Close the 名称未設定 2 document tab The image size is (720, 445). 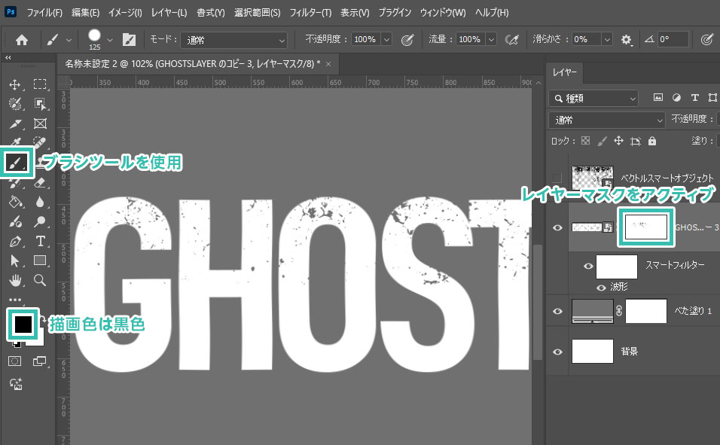[328, 64]
